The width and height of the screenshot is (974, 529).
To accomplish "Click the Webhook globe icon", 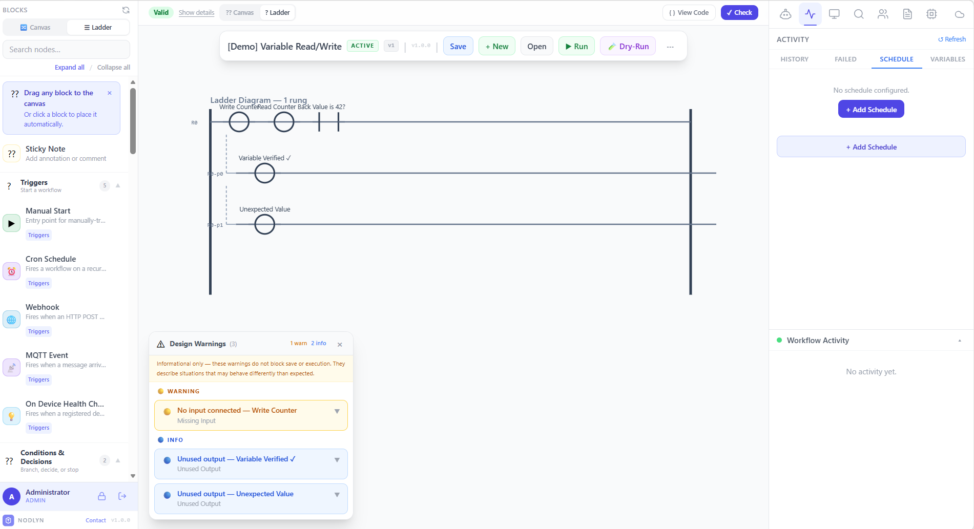I will click(x=11, y=320).
